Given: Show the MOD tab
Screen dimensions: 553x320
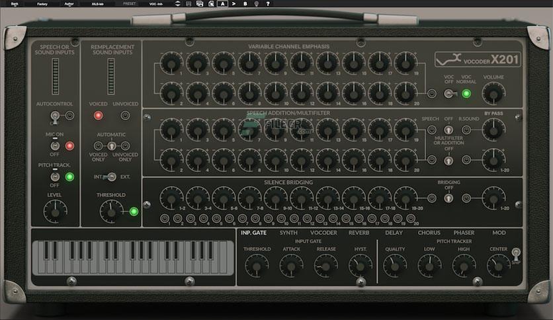Looking at the screenshot, I should coord(499,233).
